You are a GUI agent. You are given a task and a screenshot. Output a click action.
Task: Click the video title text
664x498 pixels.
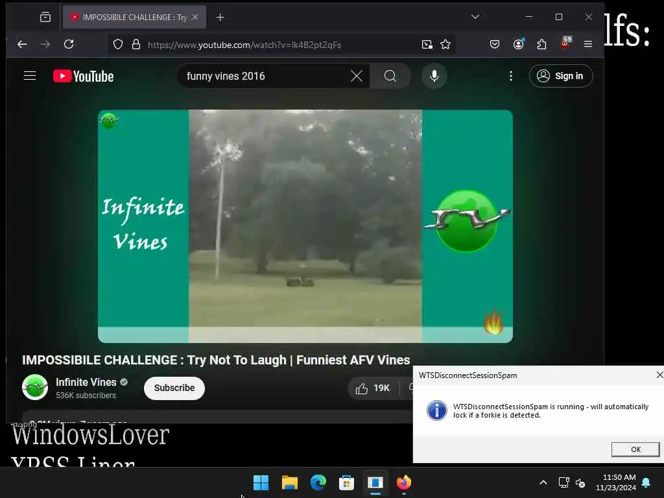[216, 360]
